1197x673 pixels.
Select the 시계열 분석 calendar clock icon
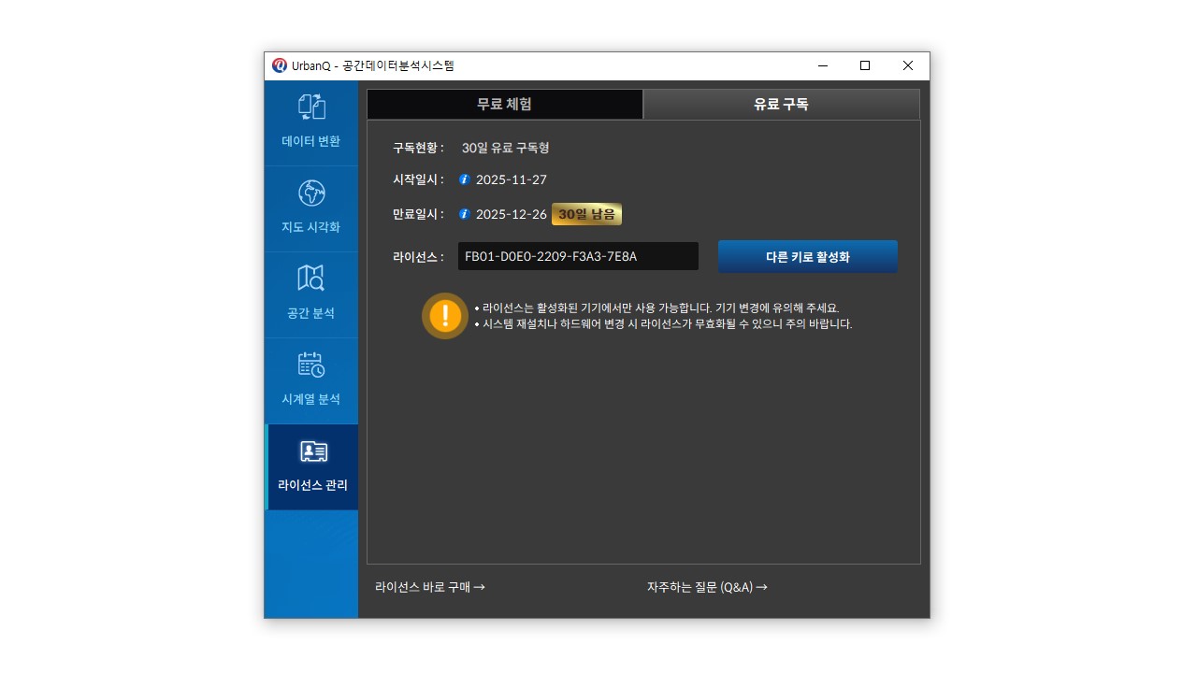(x=311, y=365)
